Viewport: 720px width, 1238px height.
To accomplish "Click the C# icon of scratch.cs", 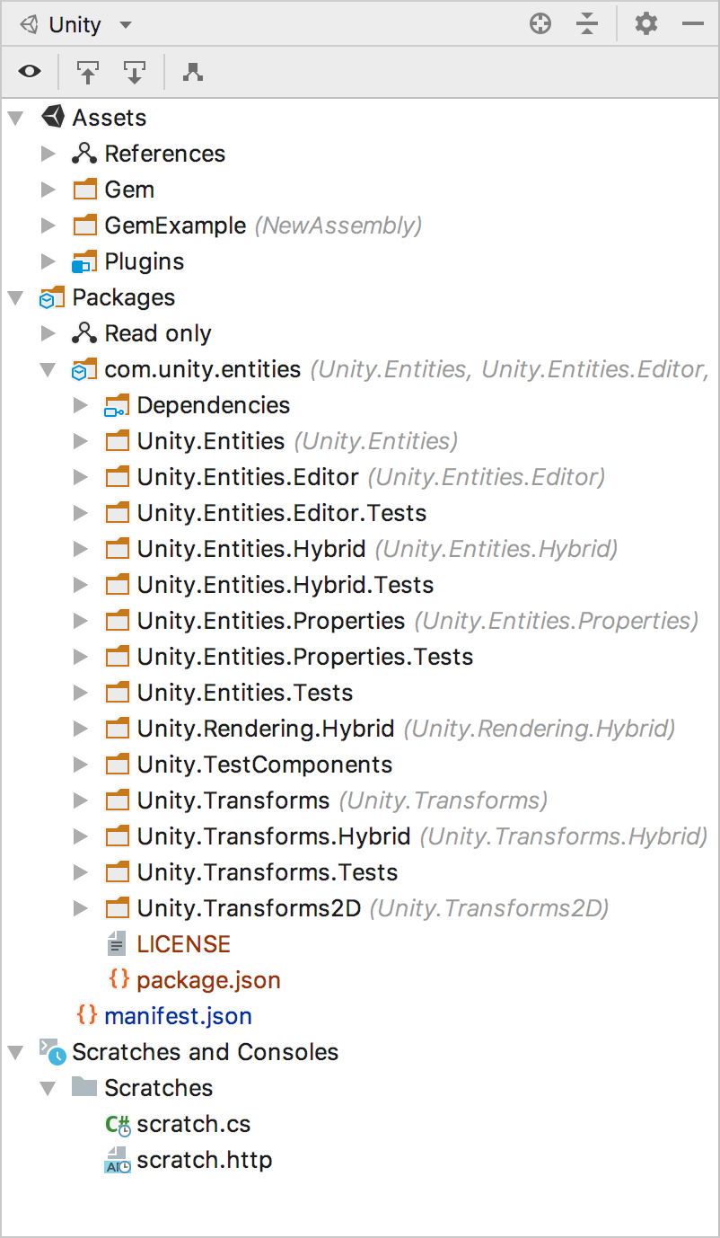I will click(118, 1124).
